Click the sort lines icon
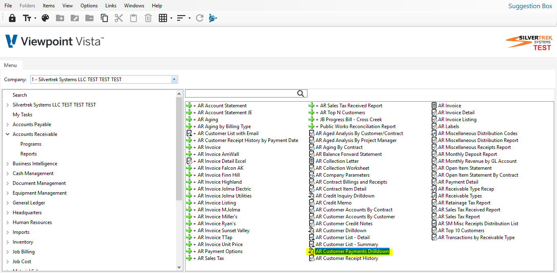 (x=181, y=18)
